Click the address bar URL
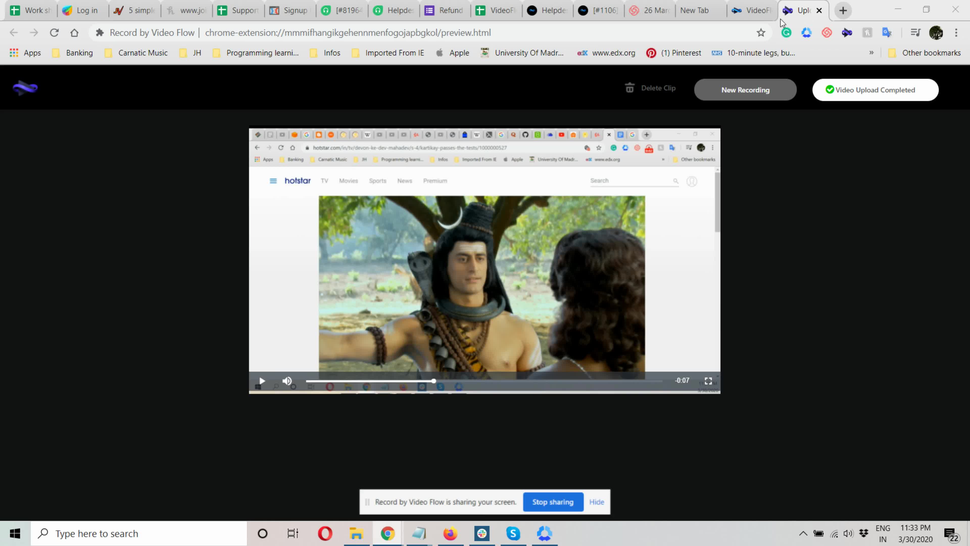The height and width of the screenshot is (546, 970). pos(348,33)
